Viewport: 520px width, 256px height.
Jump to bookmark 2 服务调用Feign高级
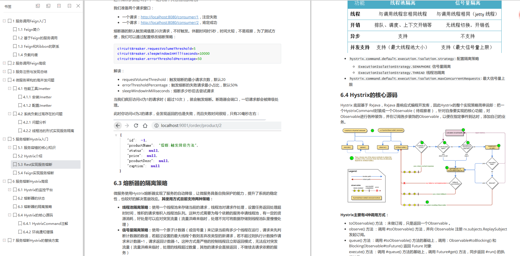click(29, 63)
